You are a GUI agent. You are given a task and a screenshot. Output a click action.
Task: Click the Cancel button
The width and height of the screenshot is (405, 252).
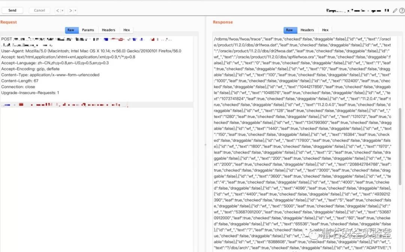coord(39,10)
